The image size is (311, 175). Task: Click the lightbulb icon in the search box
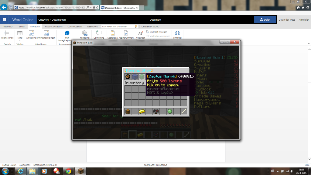136,27
